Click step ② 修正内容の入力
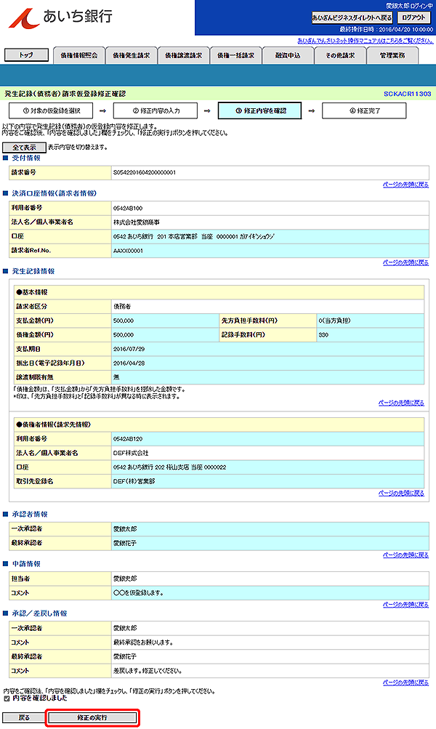Image resolution: width=436 pixels, height=729 pixels. click(156, 110)
